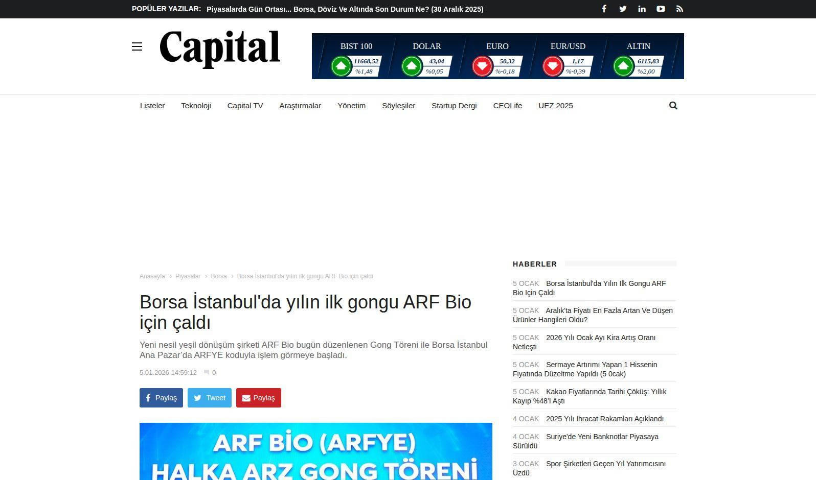The height and width of the screenshot is (480, 816).
Task: Select the Startup Dergi menu item
Action: coord(454,106)
